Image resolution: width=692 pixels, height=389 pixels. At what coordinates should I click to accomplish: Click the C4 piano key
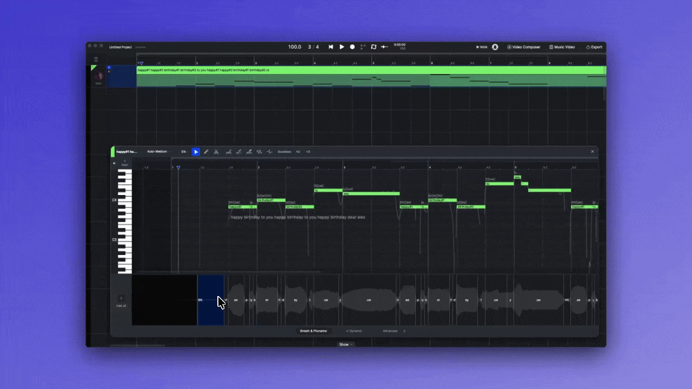[x=125, y=200]
